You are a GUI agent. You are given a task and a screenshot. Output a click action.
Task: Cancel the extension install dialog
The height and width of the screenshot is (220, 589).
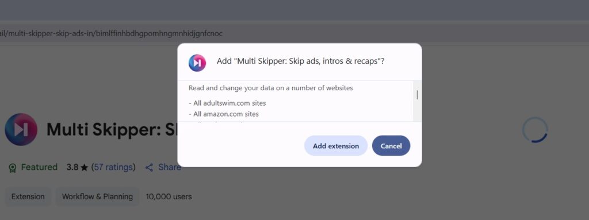[x=391, y=146]
